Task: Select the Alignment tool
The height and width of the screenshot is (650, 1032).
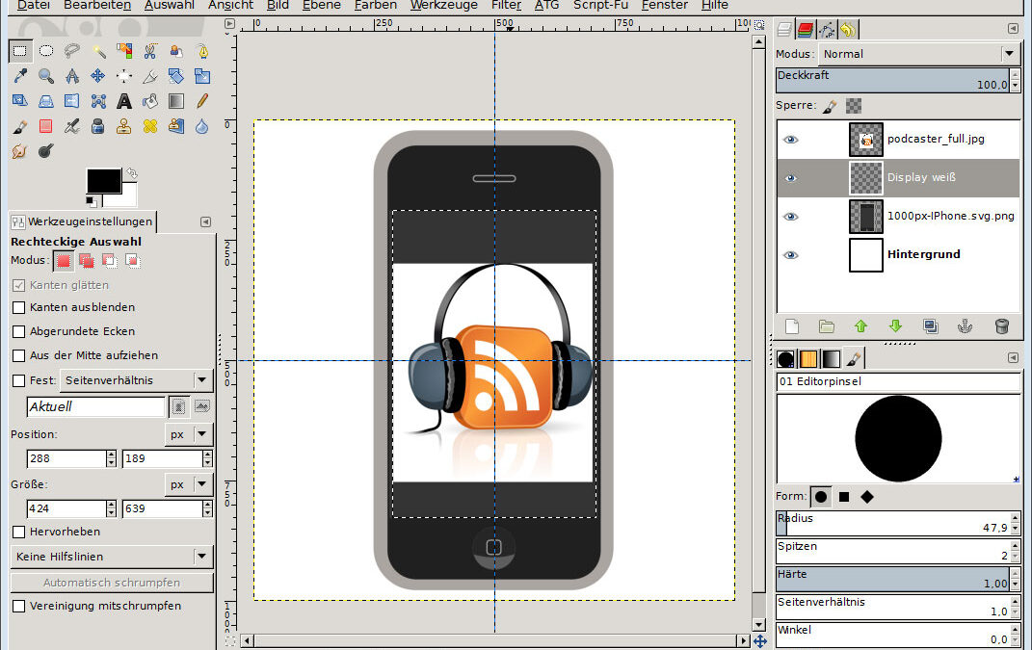Action: (123, 76)
